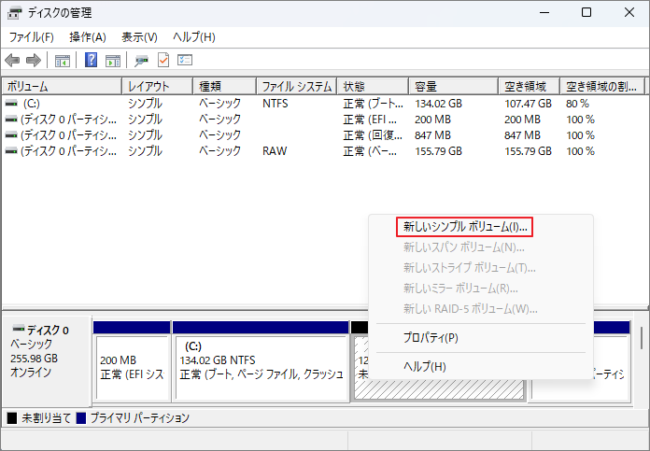
Task: Choose プロパティ(P) in the context menu
Action: pyautogui.click(x=431, y=338)
